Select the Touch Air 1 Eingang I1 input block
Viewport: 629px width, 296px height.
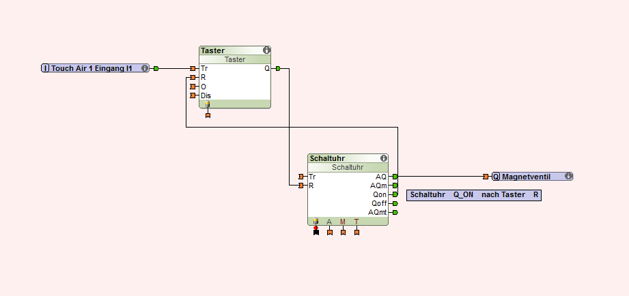(95, 68)
